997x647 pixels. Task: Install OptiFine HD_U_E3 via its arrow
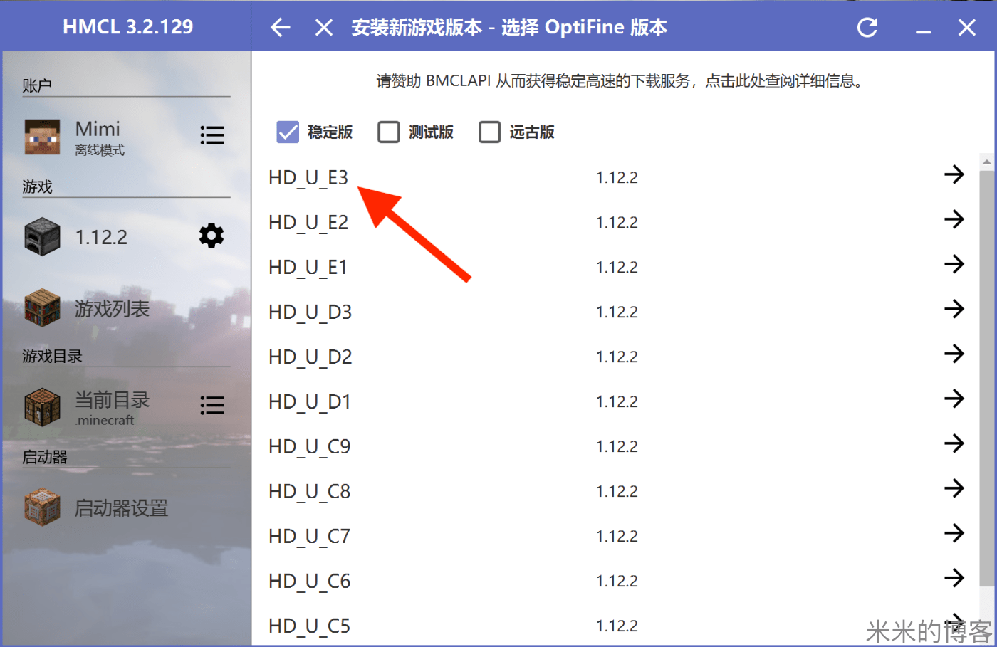coord(954,174)
